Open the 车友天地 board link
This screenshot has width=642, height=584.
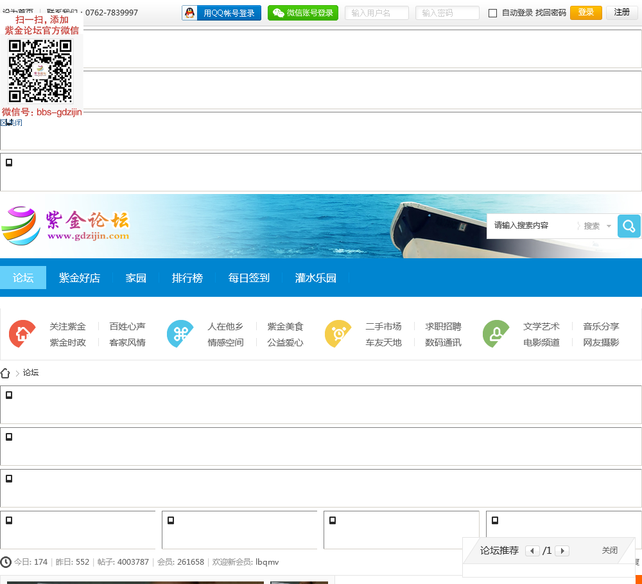tap(384, 342)
